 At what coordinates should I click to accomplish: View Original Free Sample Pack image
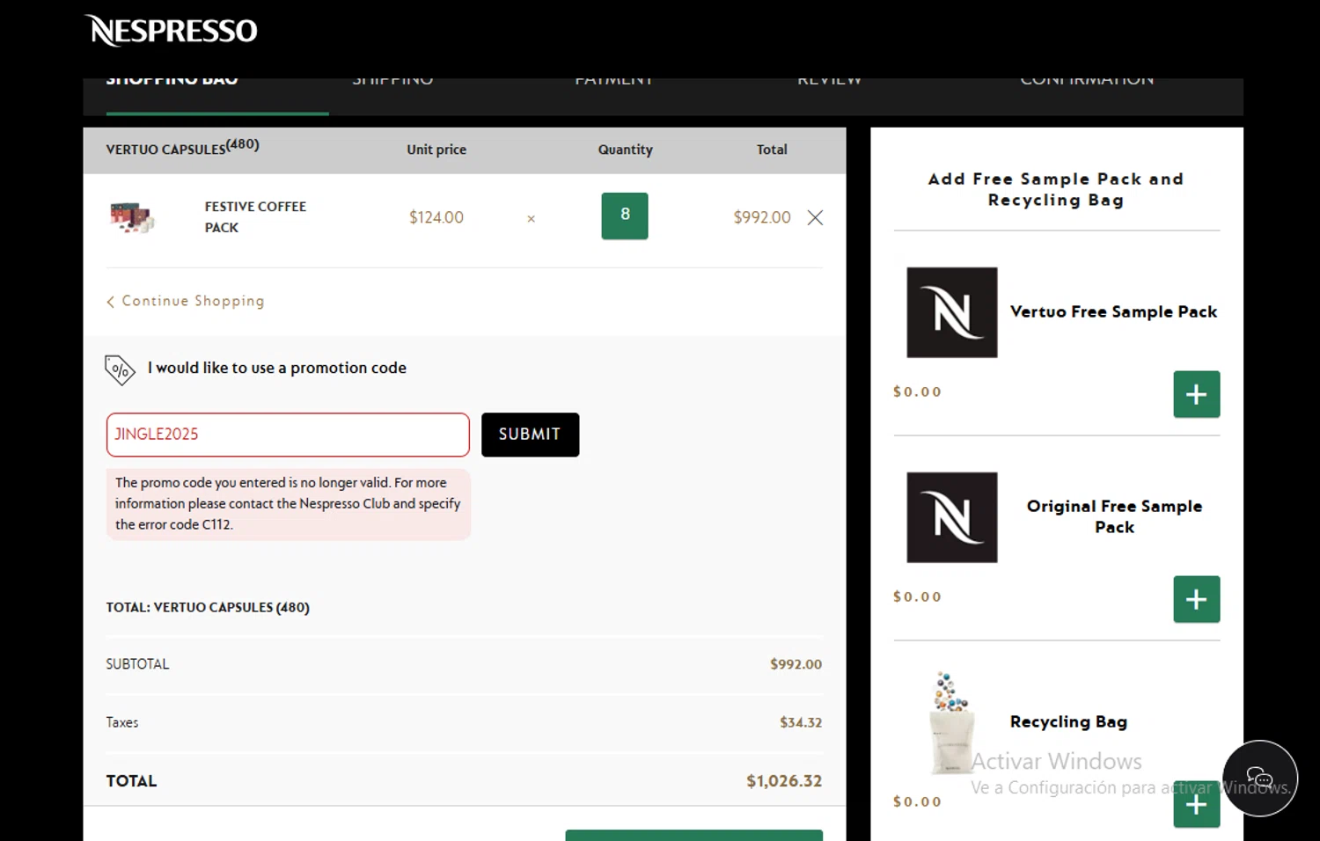(952, 517)
